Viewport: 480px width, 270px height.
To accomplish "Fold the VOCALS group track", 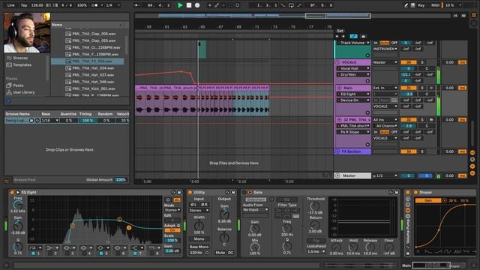I will [x=338, y=62].
